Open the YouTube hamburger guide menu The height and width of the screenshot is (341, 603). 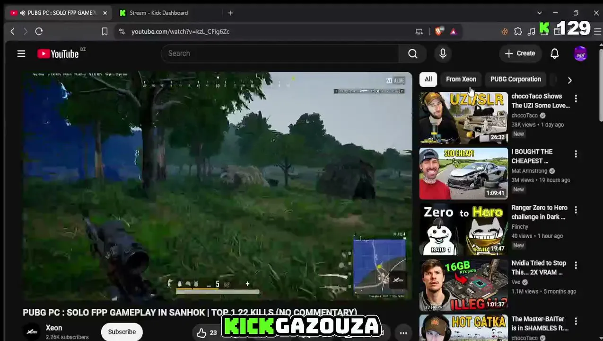(x=21, y=54)
